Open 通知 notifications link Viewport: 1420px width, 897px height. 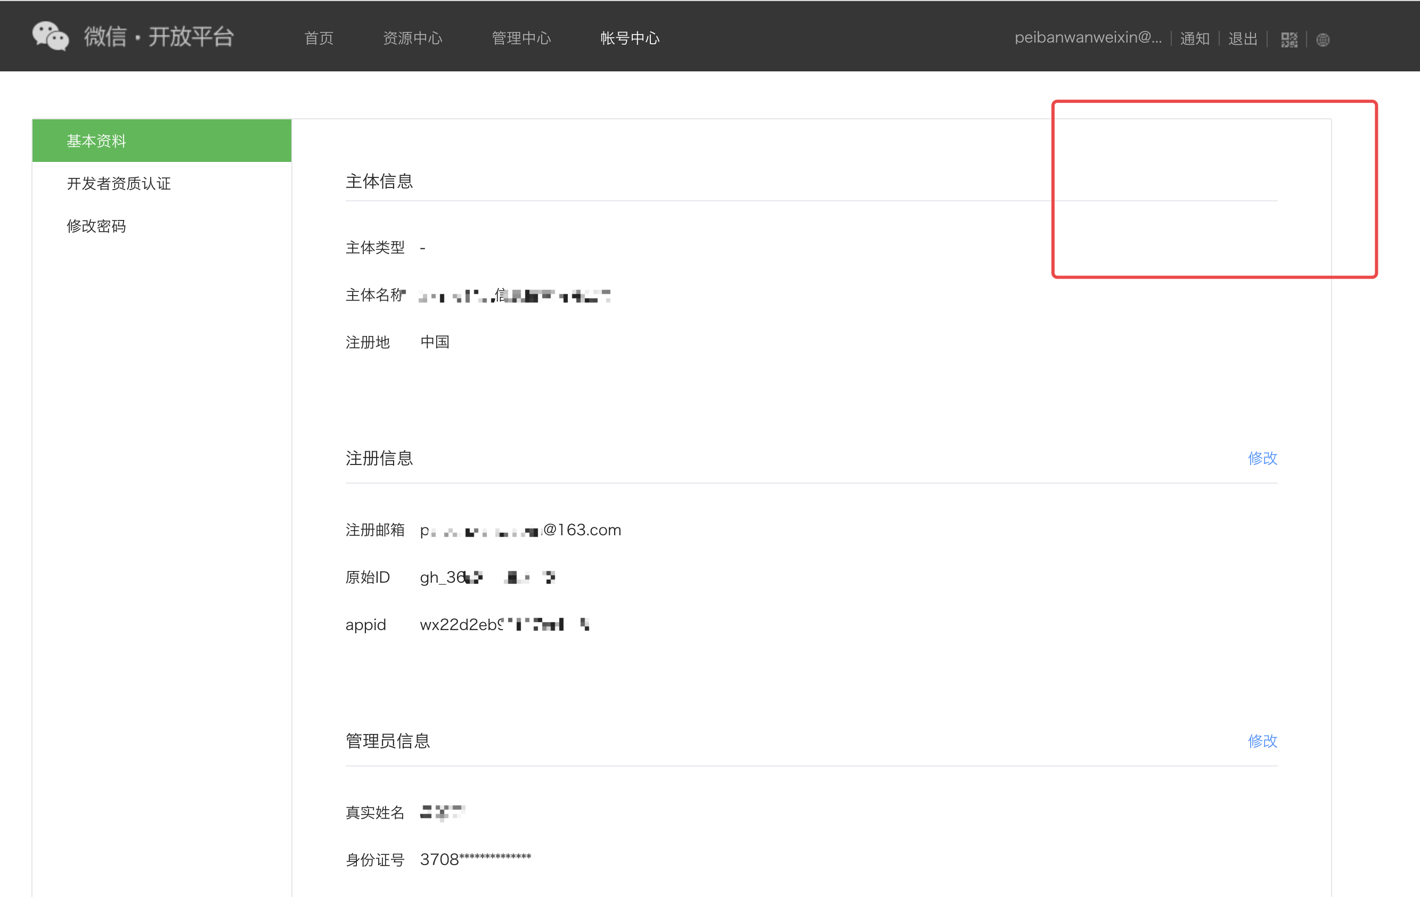coord(1195,38)
